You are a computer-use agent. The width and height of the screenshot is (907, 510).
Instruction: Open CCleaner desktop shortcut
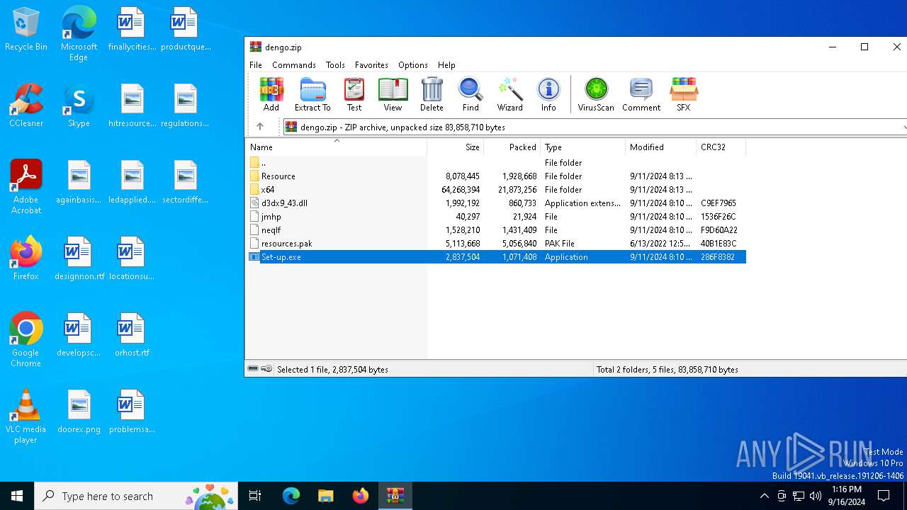(x=26, y=105)
